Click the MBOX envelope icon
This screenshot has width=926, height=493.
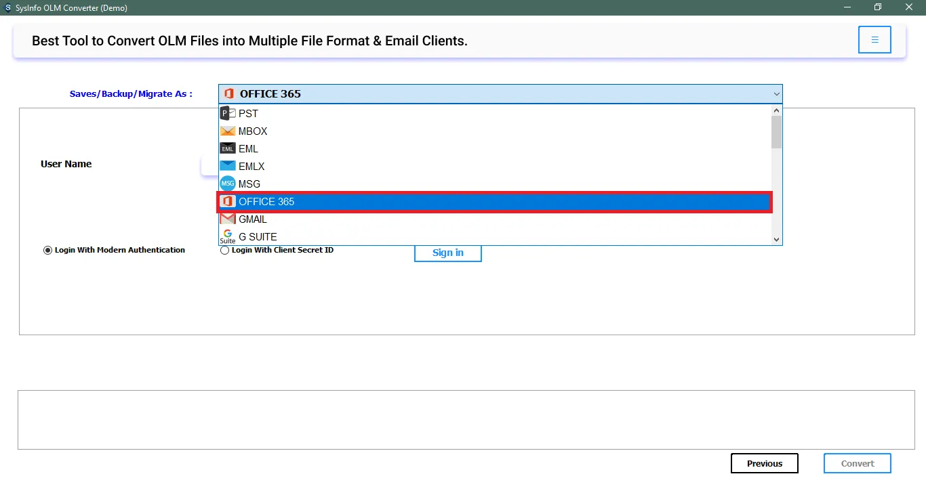pyautogui.click(x=228, y=131)
